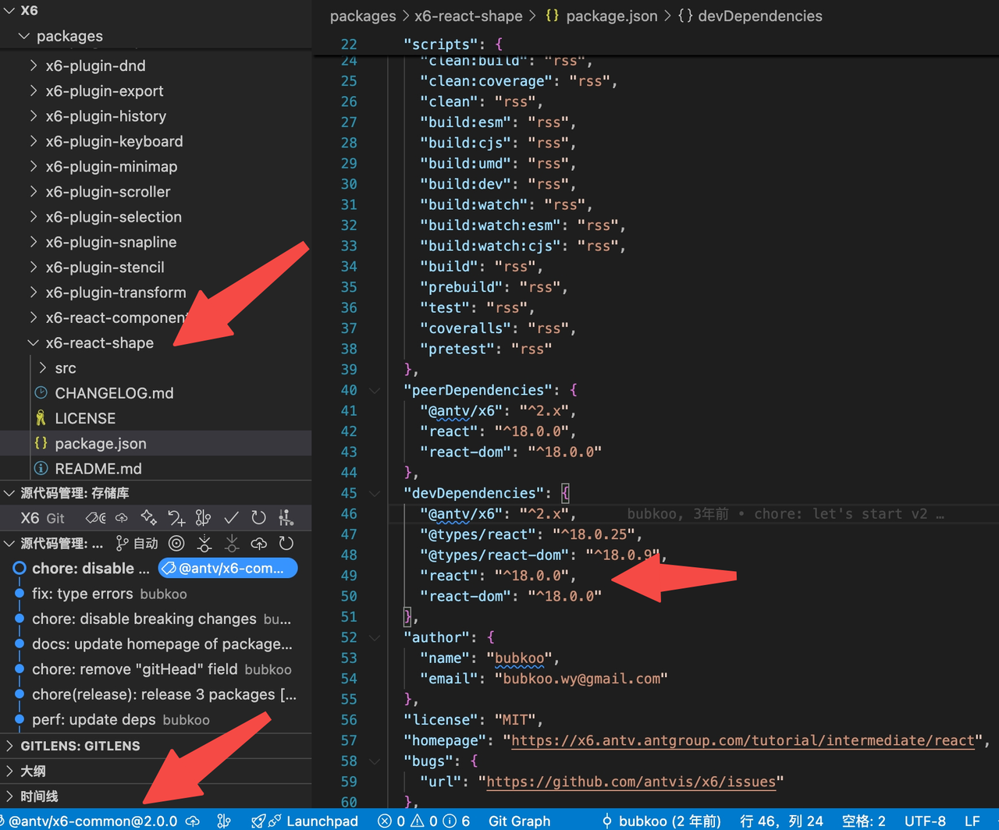Viewport: 999px width, 830px height.
Task: Open the CHANGELOG.md file in the explorer
Action: (114, 393)
